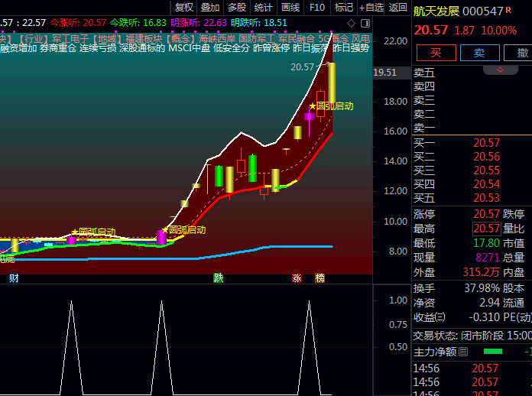Open the F10 company info
Viewport: 532px width, 396px height.
[317, 8]
